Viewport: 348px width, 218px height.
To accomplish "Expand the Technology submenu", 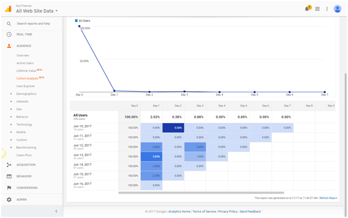I will [x=11, y=124].
